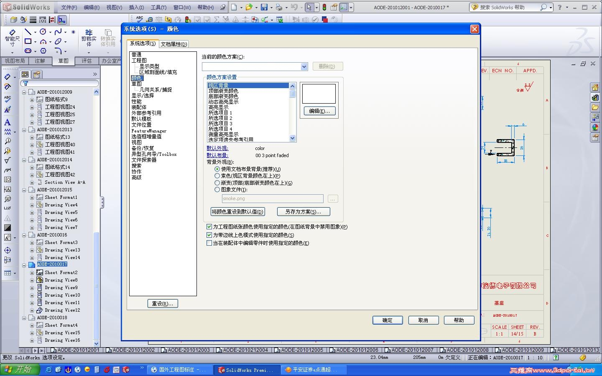Image resolution: width=602 pixels, height=376 pixels.
Task: Click the 确定 button
Action: [388, 320]
